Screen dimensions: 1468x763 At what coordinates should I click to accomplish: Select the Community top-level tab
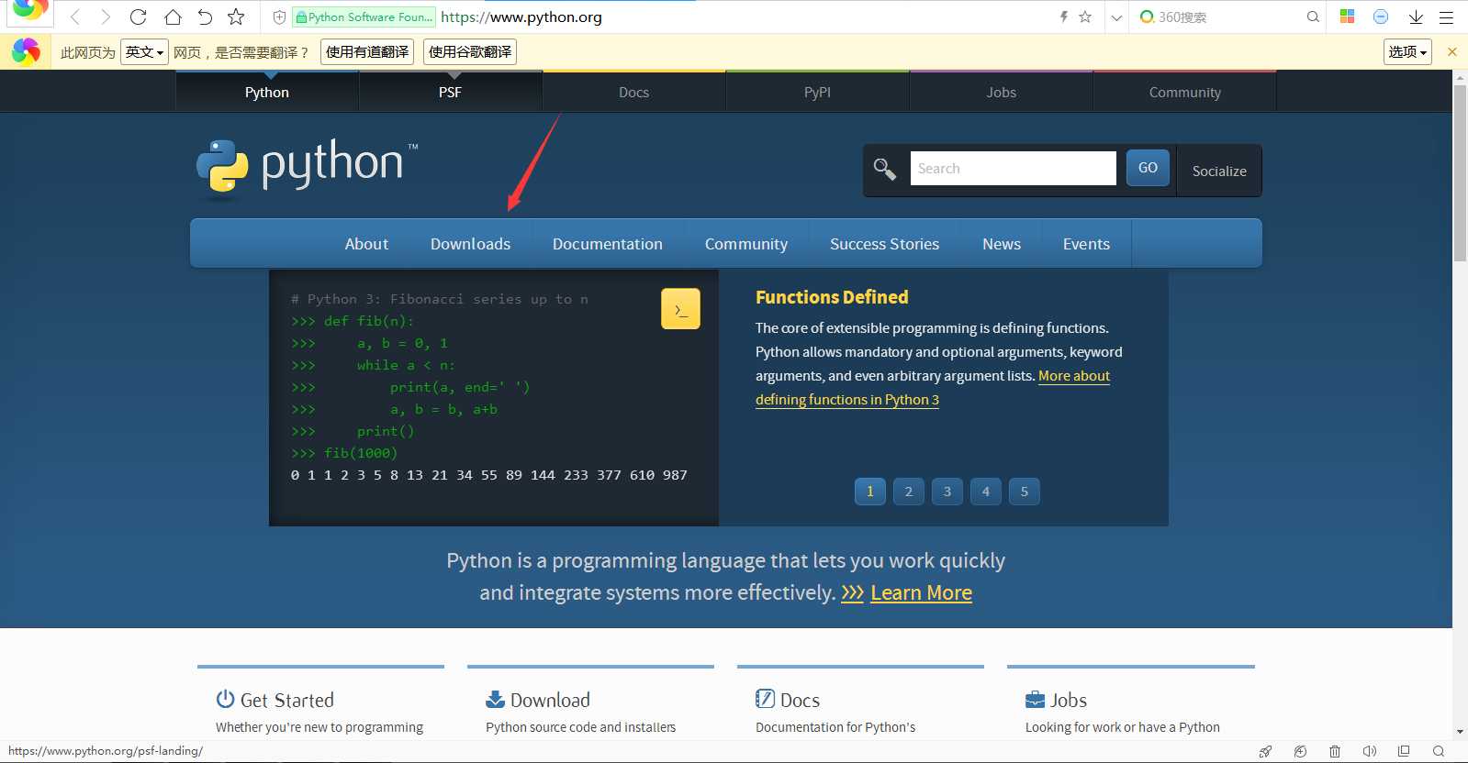1185,92
